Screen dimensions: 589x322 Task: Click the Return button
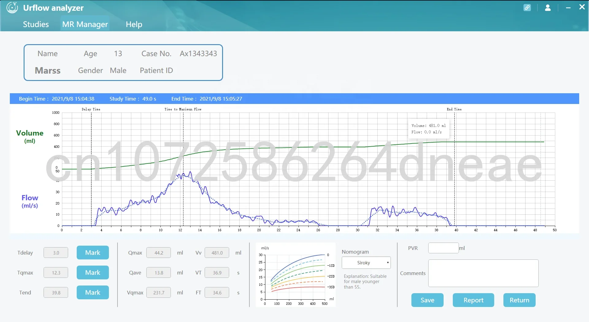[519, 300]
